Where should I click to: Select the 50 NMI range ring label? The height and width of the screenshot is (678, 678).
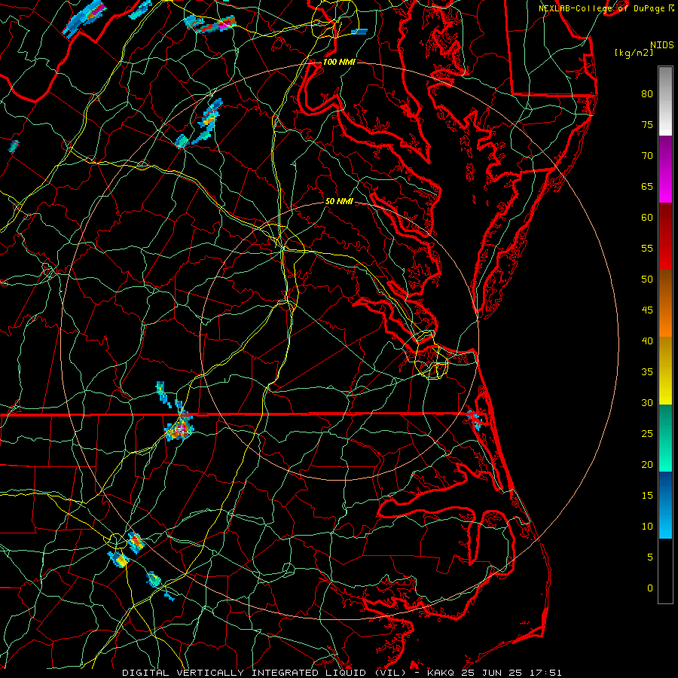coord(339,201)
